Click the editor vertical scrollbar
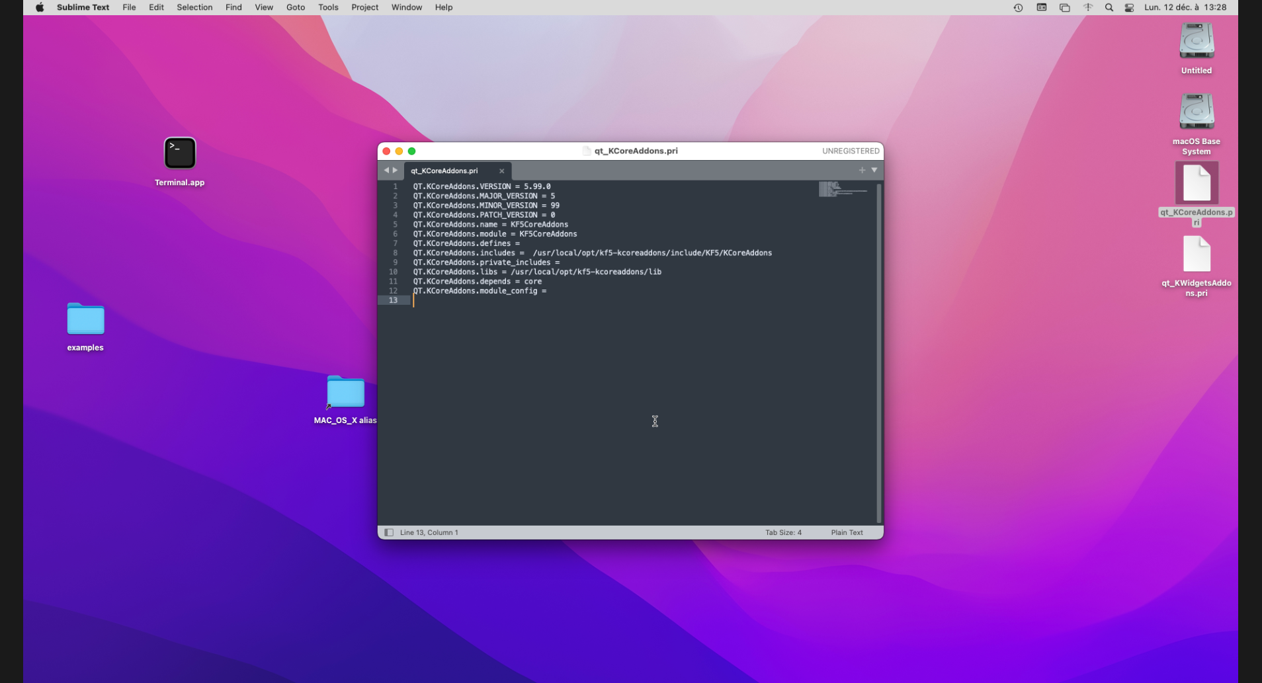Screen dimensions: 1262x683 878,352
